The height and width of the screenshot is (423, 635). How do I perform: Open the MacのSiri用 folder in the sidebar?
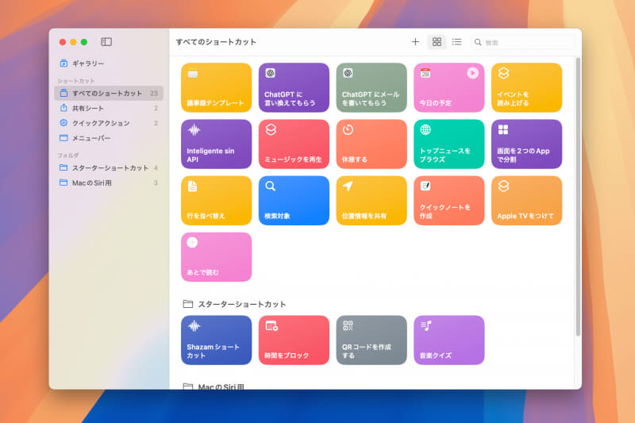(x=109, y=183)
